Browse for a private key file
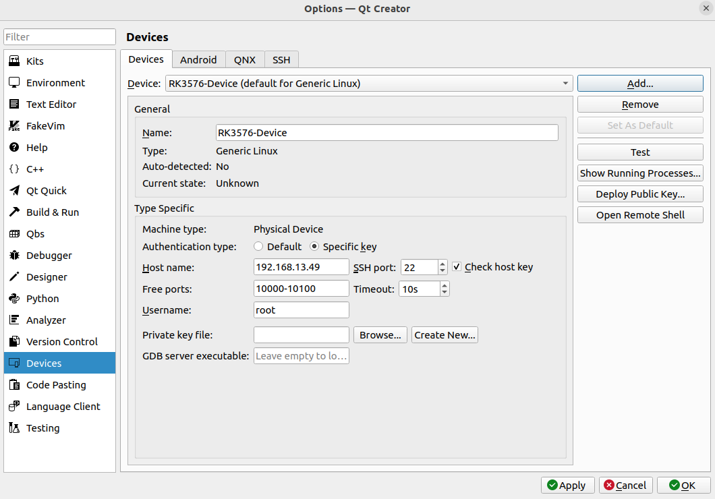 (x=380, y=335)
